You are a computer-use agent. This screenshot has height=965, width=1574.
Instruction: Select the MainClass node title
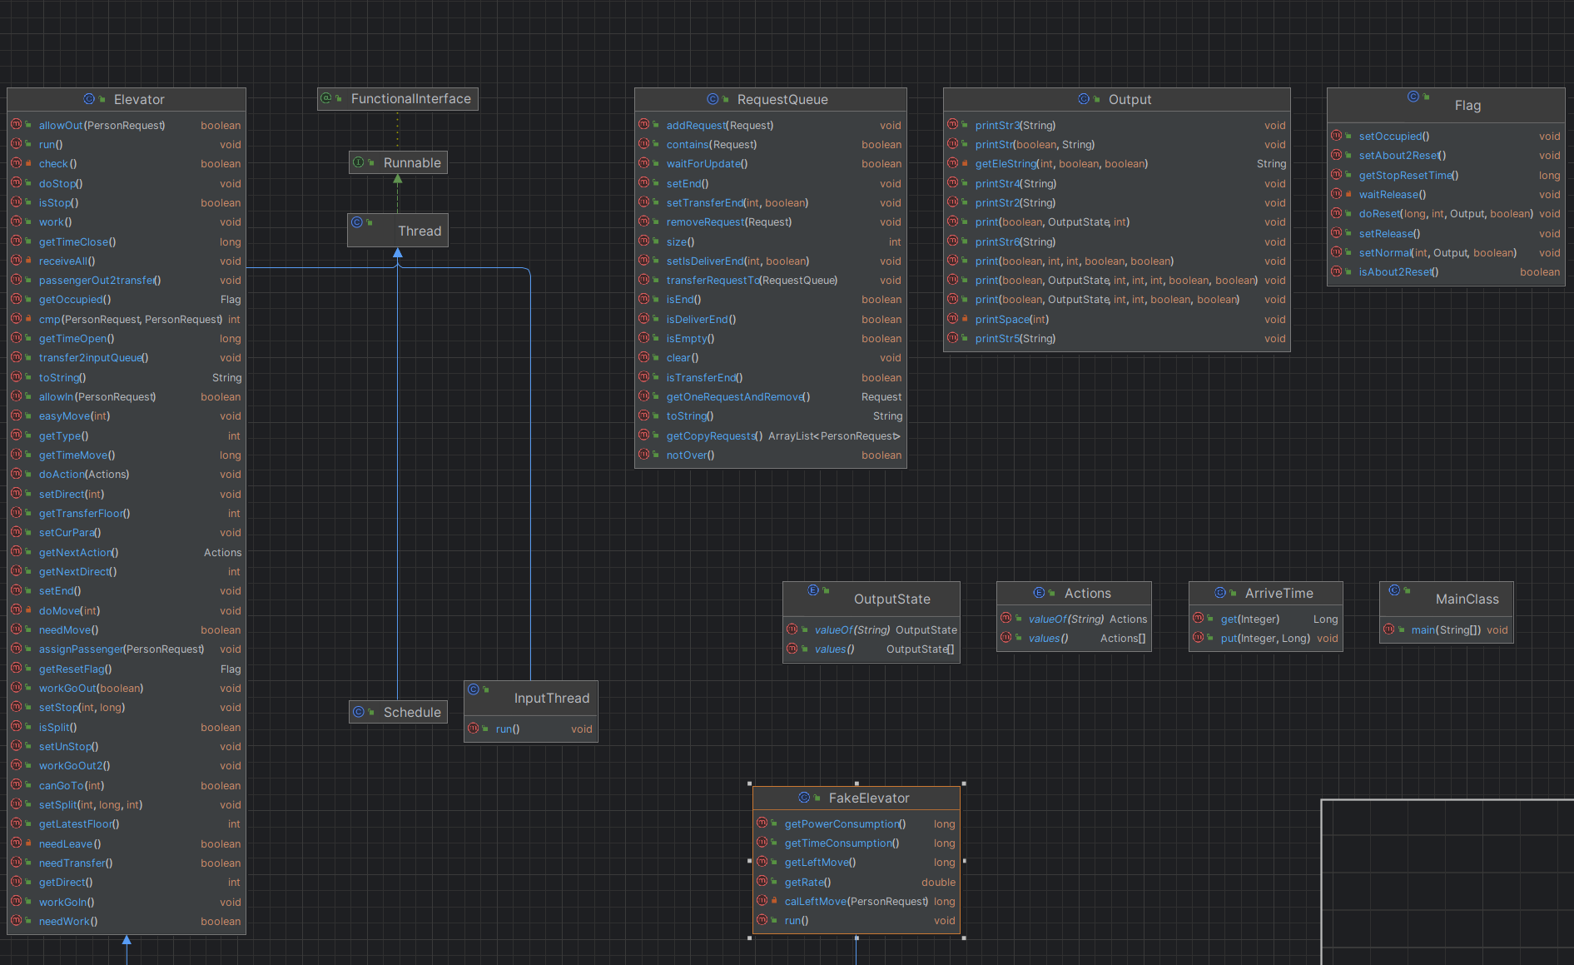pos(1467,599)
